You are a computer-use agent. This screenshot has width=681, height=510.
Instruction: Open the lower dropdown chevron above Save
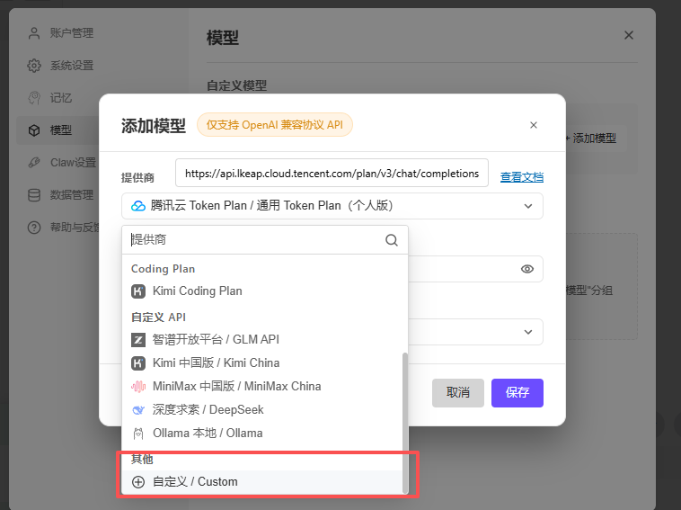tap(528, 332)
